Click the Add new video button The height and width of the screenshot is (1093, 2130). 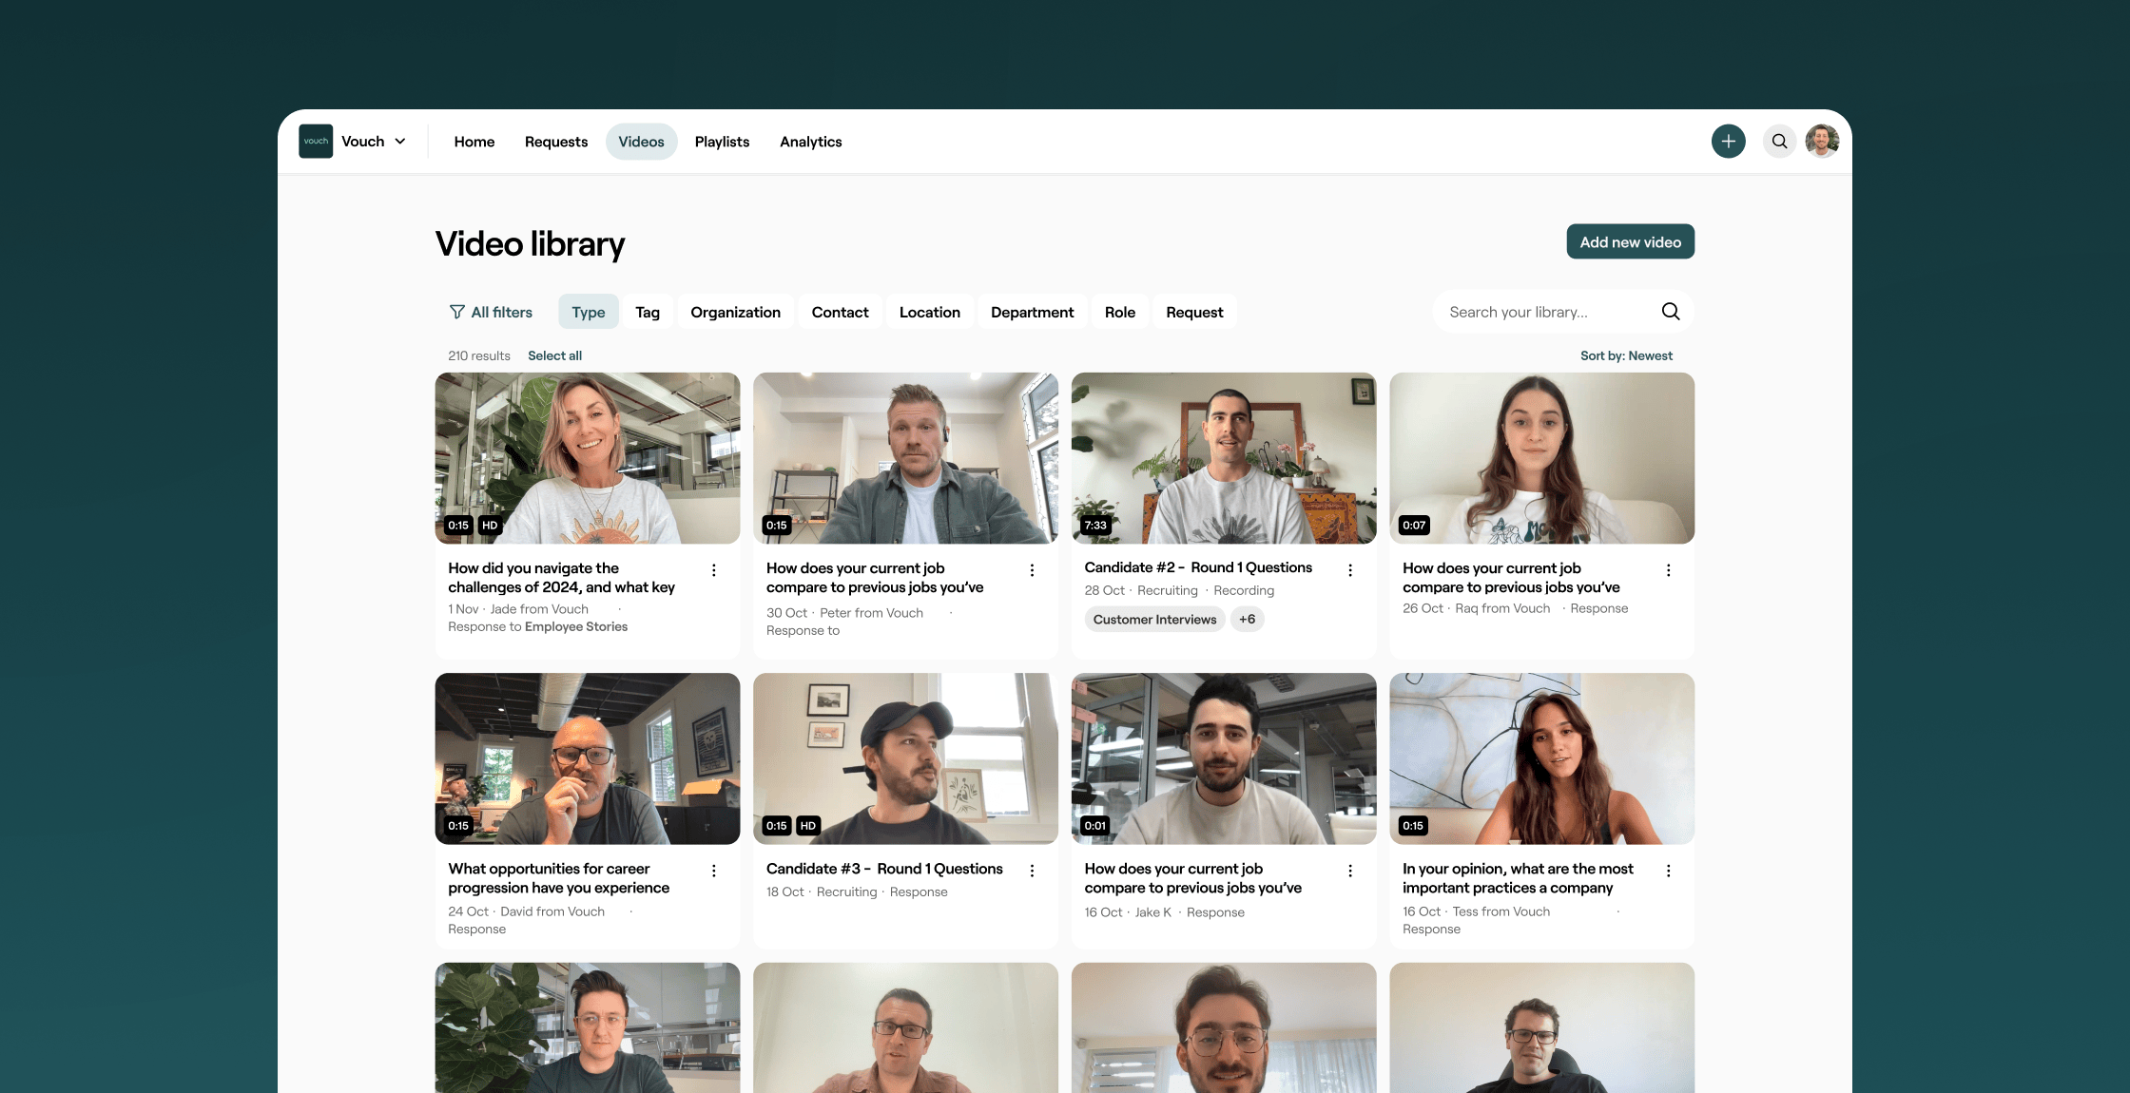coord(1631,242)
